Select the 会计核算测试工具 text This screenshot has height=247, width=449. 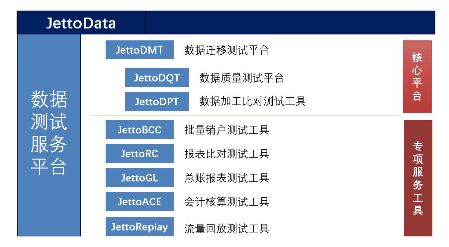pyautogui.click(x=226, y=202)
